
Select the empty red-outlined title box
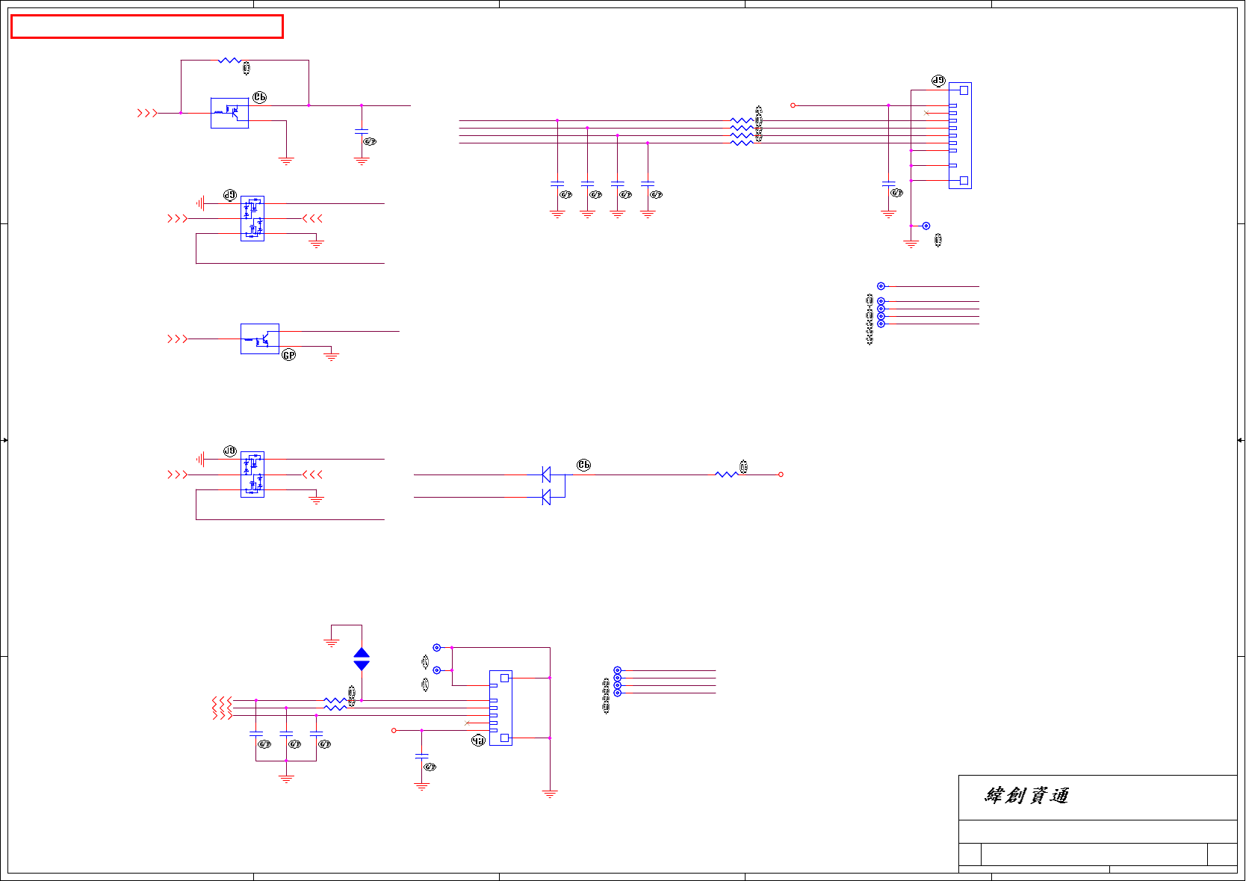[146, 26]
